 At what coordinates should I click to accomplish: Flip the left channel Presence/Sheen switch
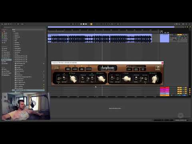tap(83, 78)
